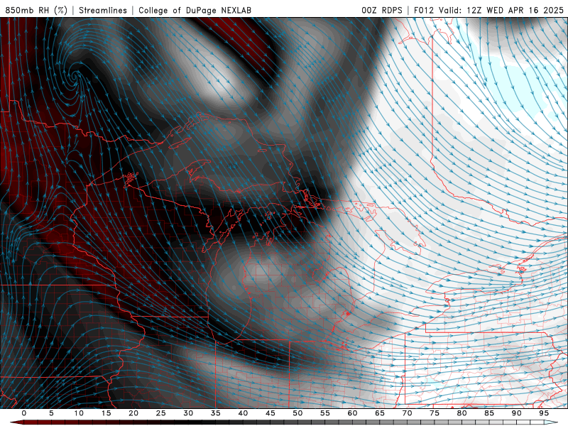Click the '0' value on the color scale
Screen dimensions: 568x426
click(24, 413)
